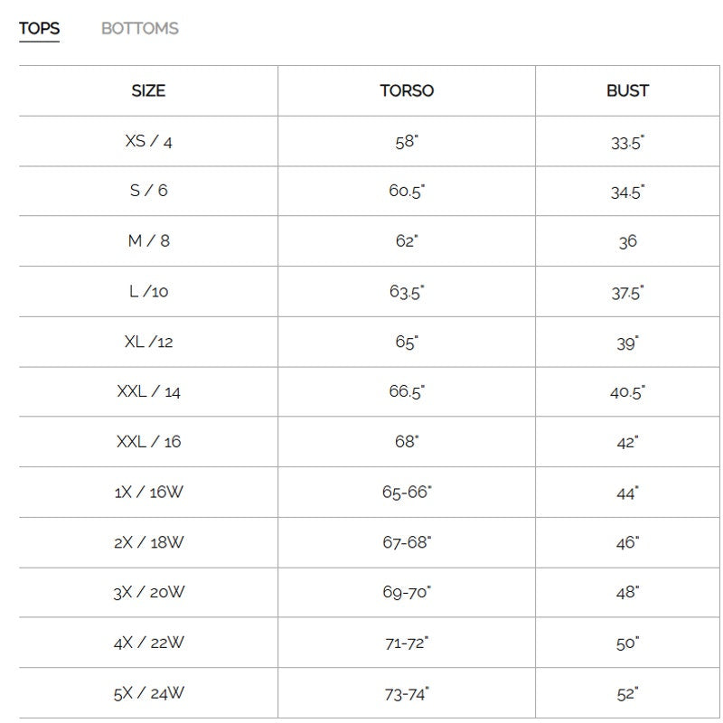Image resolution: width=723 pixels, height=723 pixels.
Task: Select the XL /12 size cell
Action: pyautogui.click(x=148, y=343)
